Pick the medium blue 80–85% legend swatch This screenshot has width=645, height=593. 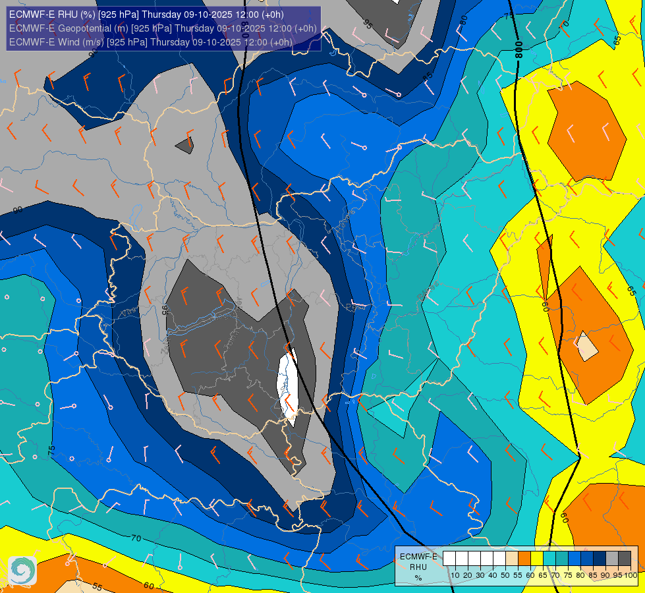pyautogui.click(x=587, y=559)
